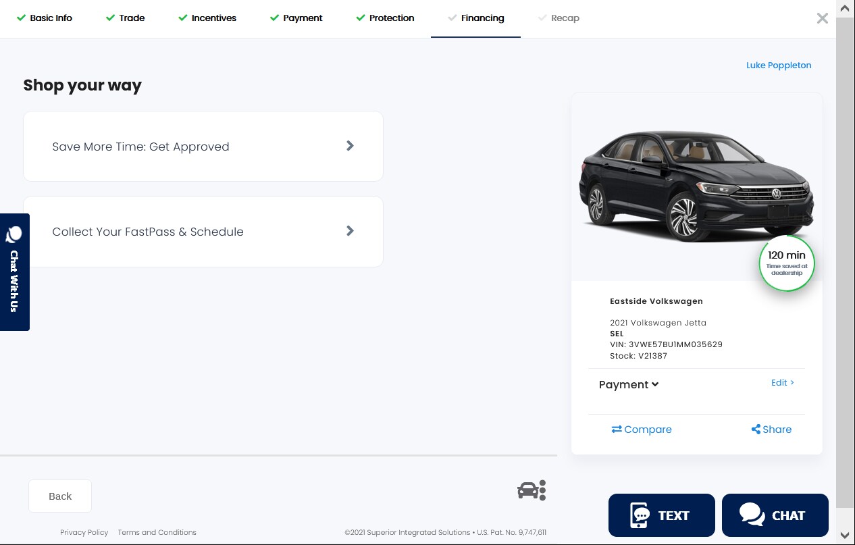This screenshot has width=855, height=545.
Task: Open the Terms and Conditions link
Action: [157, 532]
